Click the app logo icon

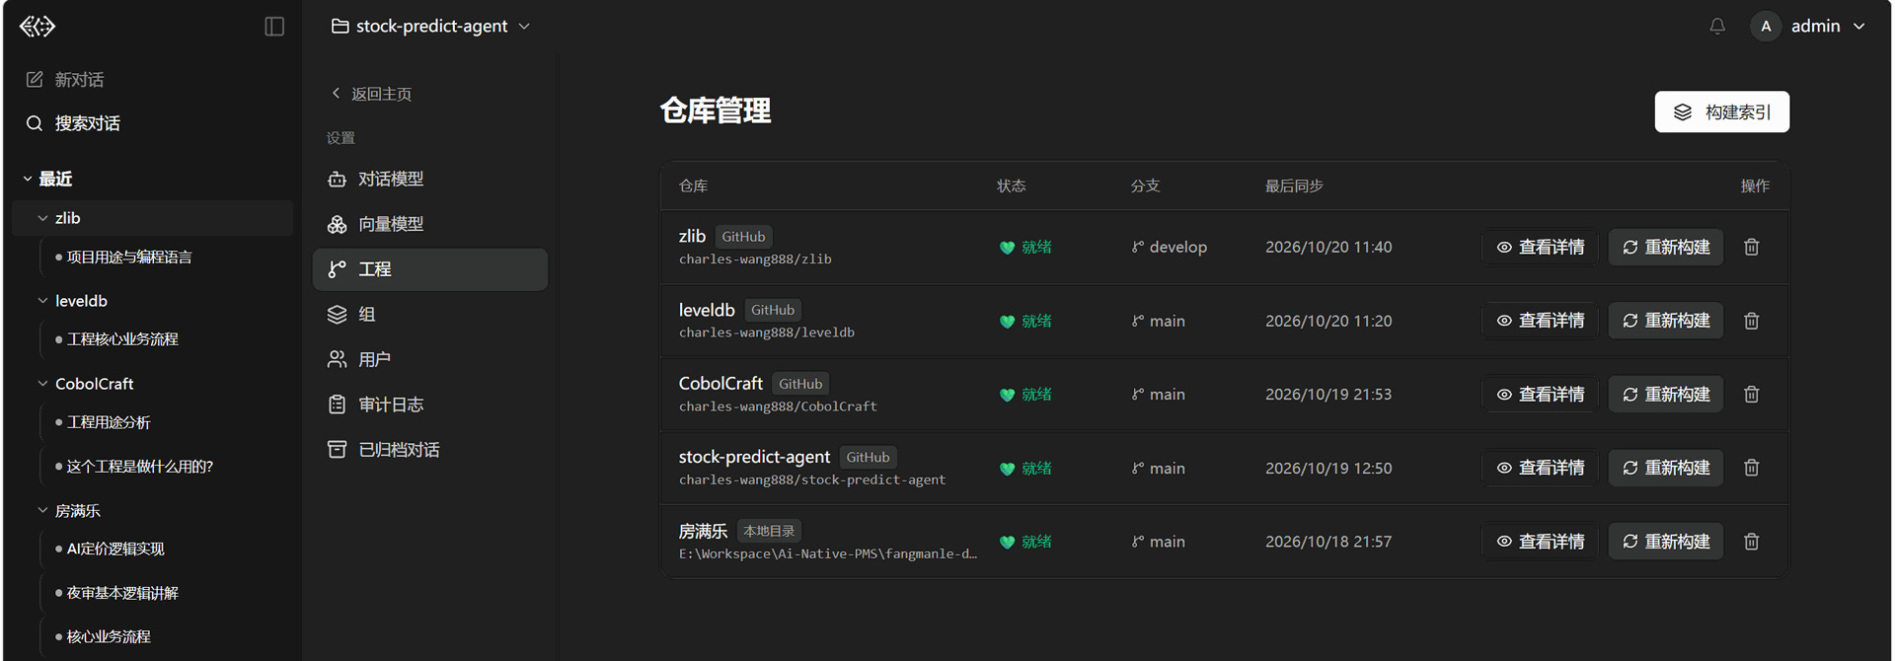pos(38,27)
